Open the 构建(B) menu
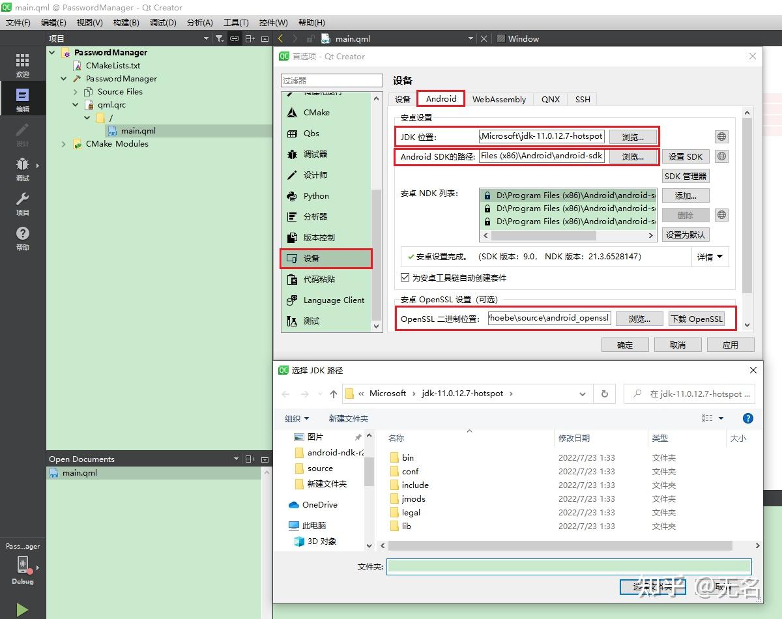 (x=126, y=22)
